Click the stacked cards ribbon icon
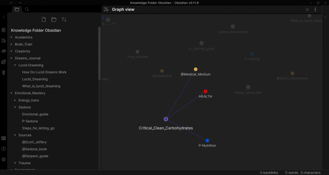The width and height of the screenshot is (329, 175). 4,51
